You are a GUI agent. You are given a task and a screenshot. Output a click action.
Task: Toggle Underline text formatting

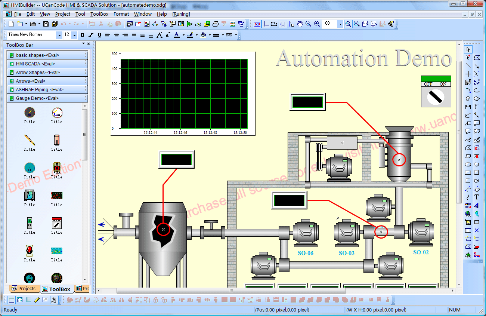click(99, 35)
